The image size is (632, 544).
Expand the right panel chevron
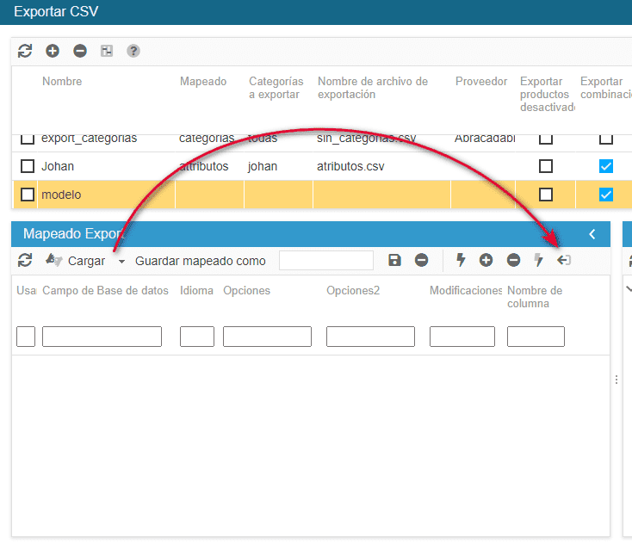629,290
